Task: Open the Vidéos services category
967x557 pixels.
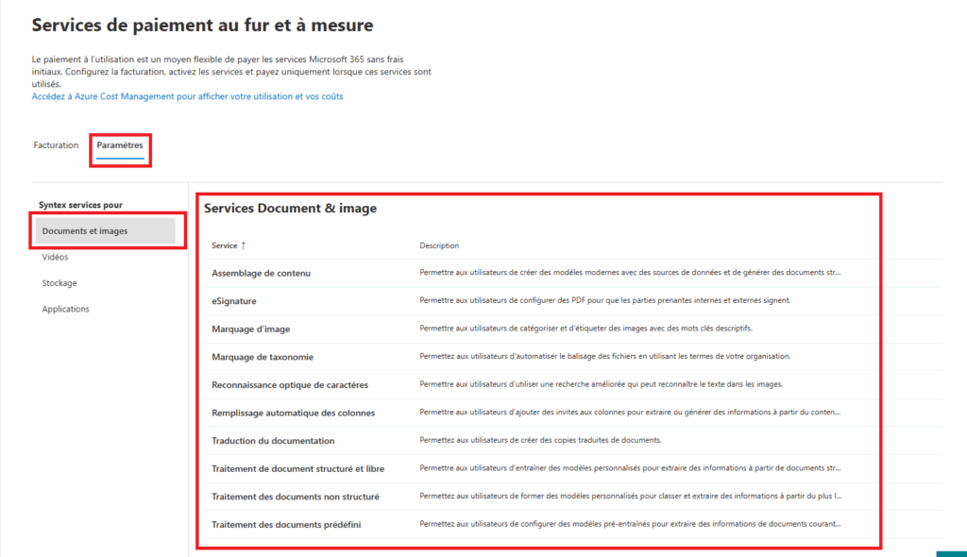Action: [55, 257]
